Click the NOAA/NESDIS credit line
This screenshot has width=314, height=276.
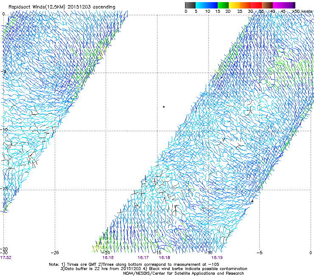(x=183, y=273)
